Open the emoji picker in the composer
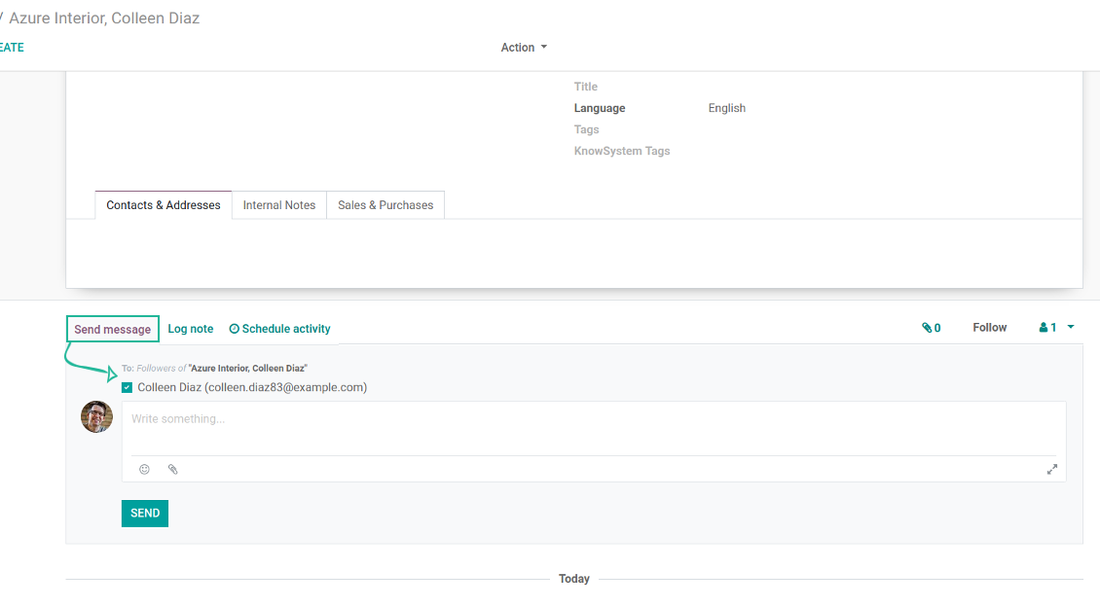1100x607 pixels. pyautogui.click(x=144, y=469)
